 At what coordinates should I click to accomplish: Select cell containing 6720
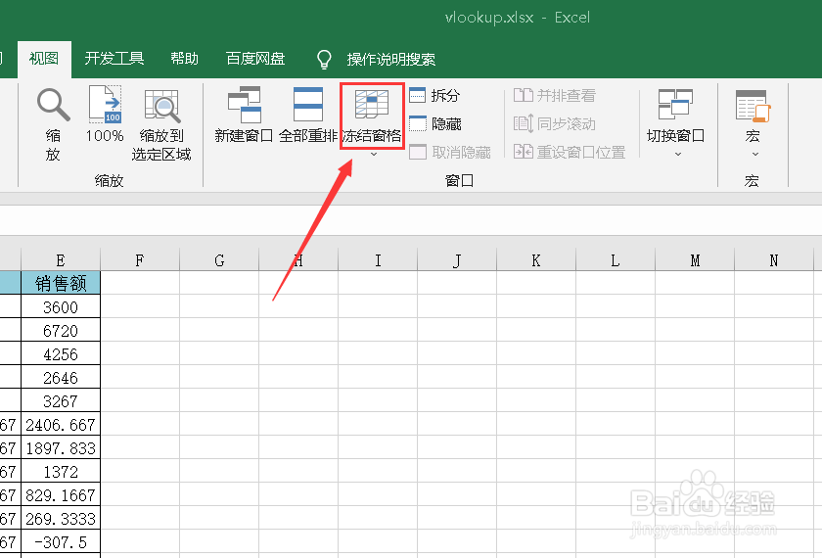click(x=61, y=331)
